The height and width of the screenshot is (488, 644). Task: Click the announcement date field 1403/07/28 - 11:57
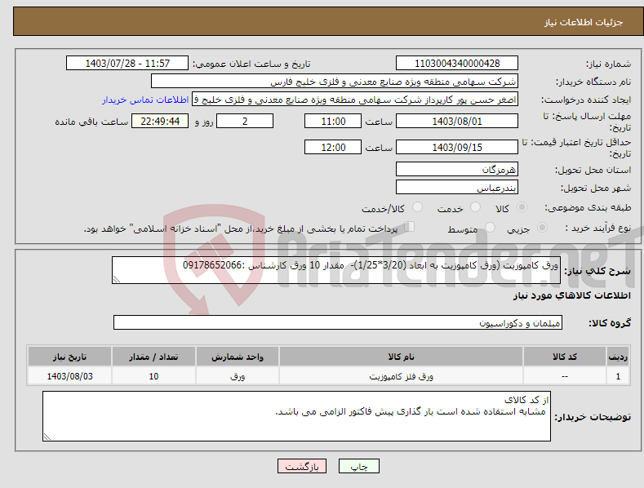(x=127, y=64)
